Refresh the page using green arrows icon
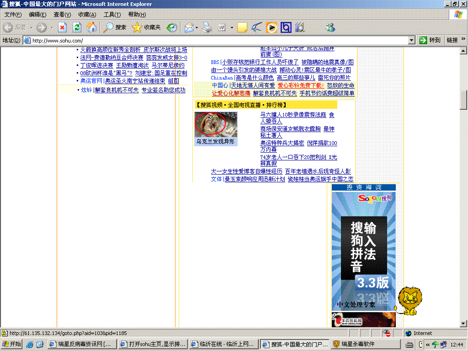Image resolution: width=468 pixels, height=351 pixels. pos(77,27)
